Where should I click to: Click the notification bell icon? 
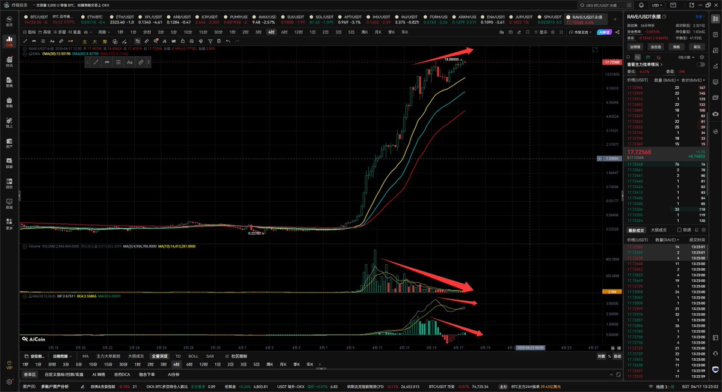pyautogui.click(x=641, y=5)
